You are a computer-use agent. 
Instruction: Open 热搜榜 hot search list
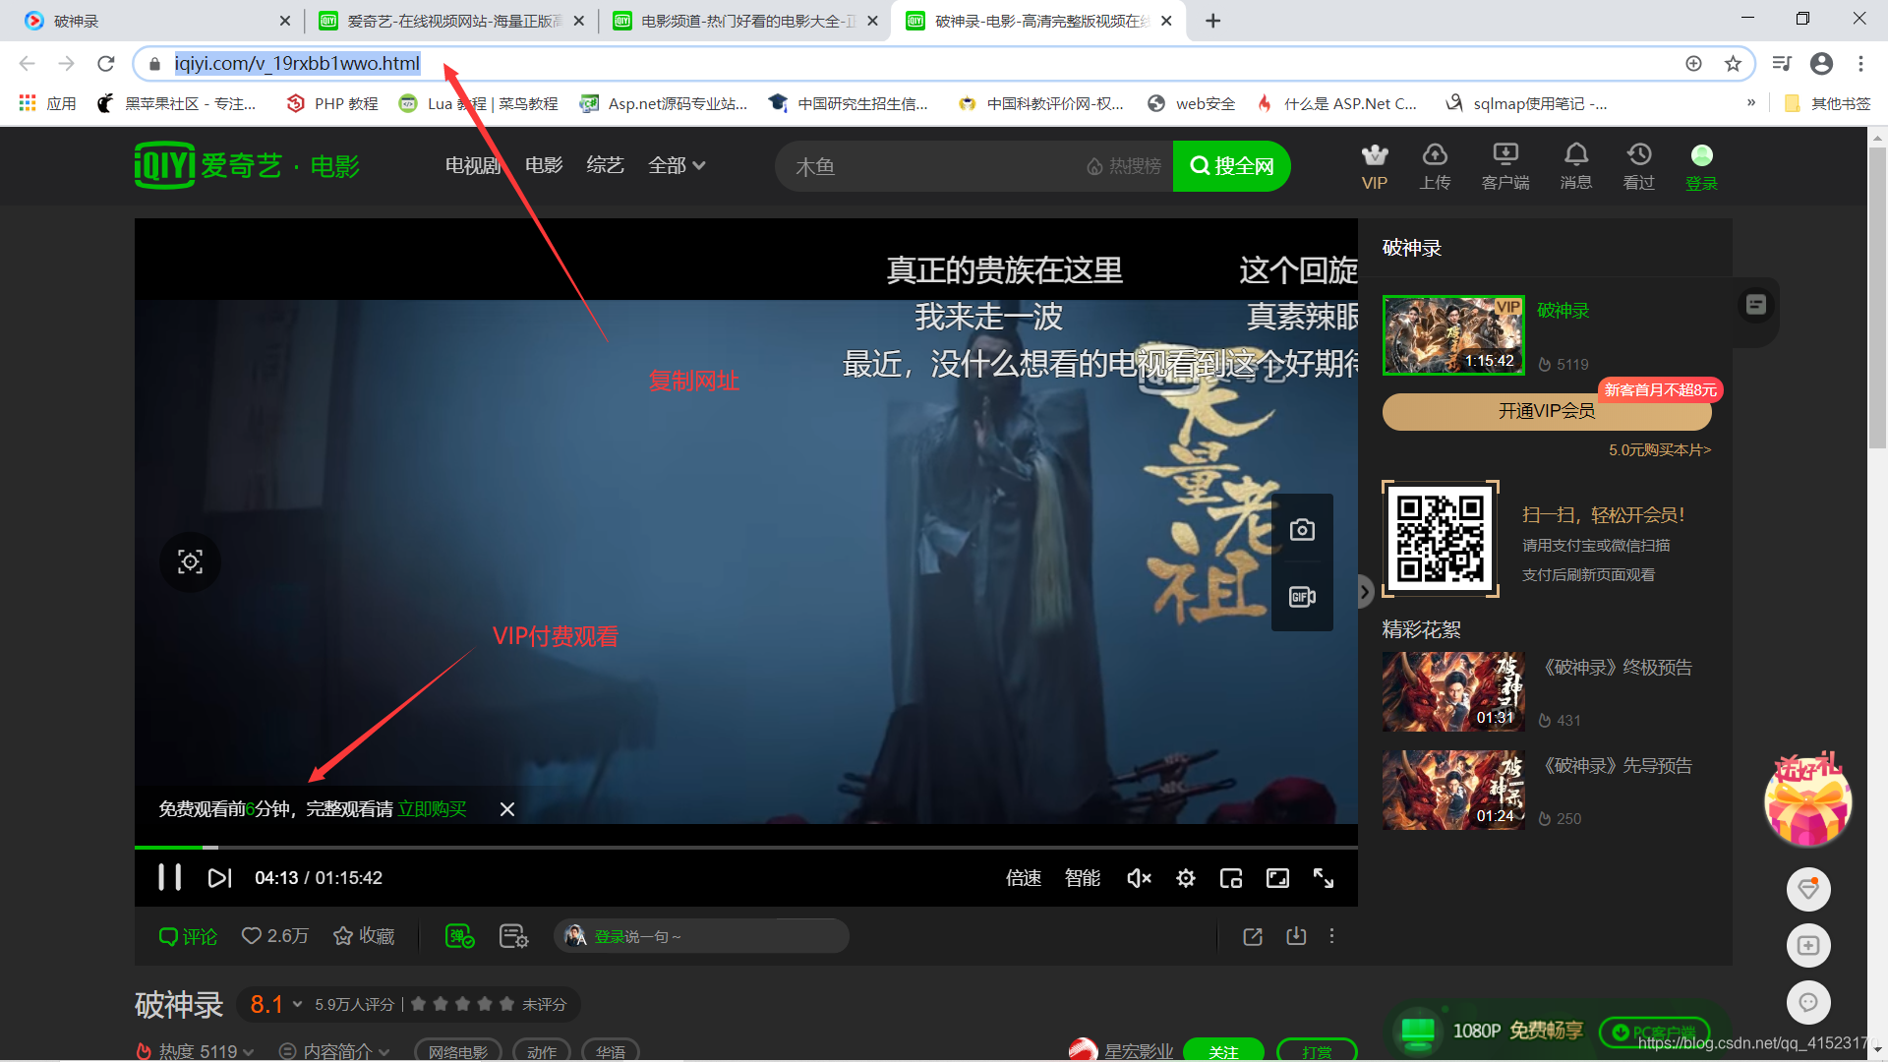[1124, 166]
